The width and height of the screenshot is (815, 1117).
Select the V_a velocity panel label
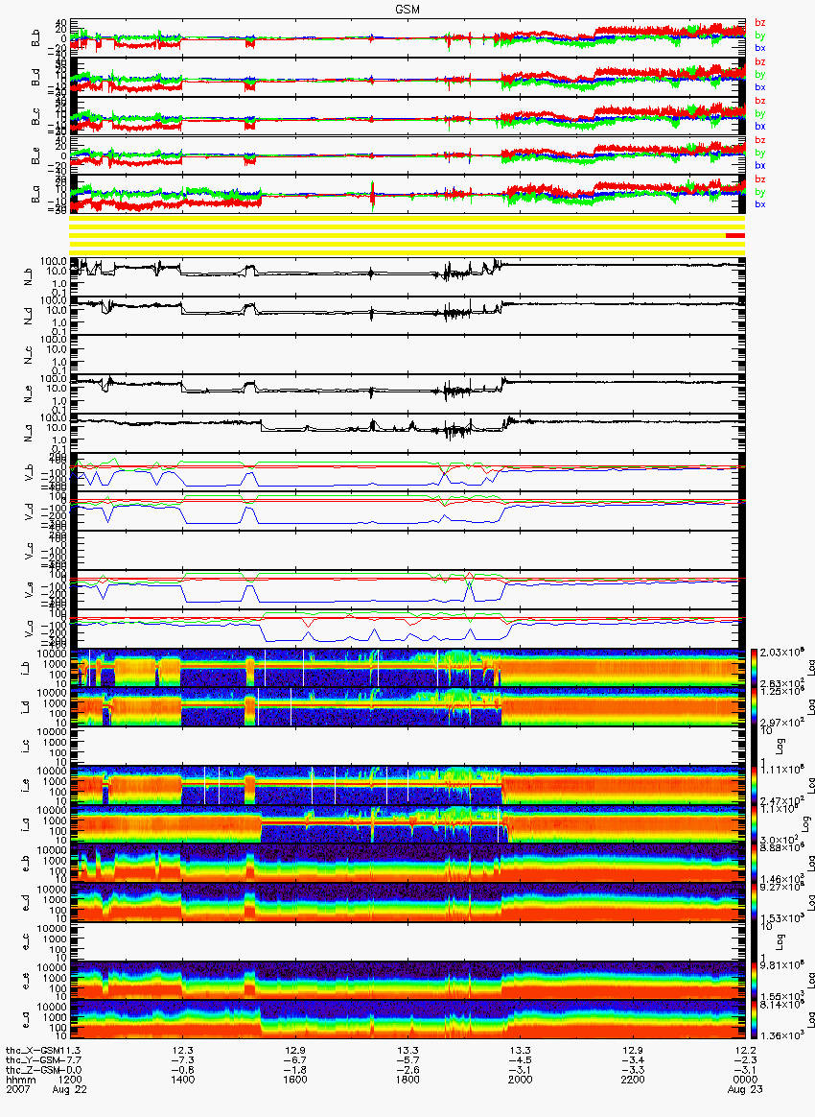pyautogui.click(x=29, y=629)
